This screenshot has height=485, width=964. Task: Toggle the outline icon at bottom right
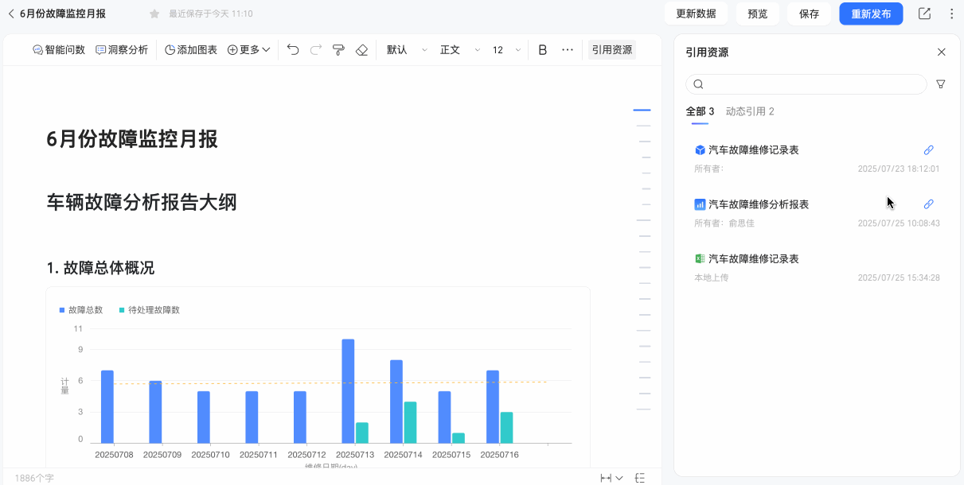click(x=640, y=478)
